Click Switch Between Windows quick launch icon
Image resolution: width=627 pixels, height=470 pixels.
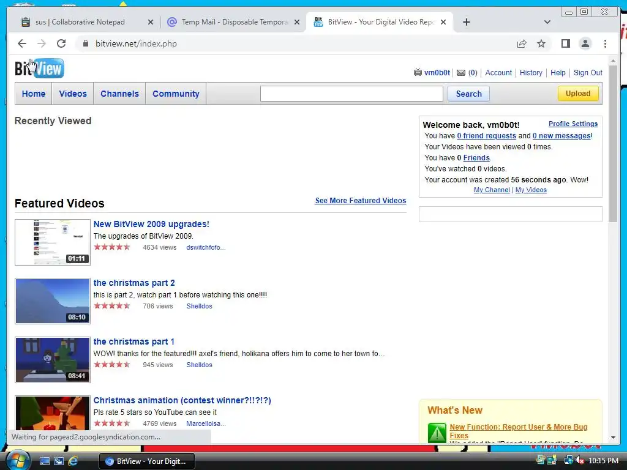coord(59,461)
